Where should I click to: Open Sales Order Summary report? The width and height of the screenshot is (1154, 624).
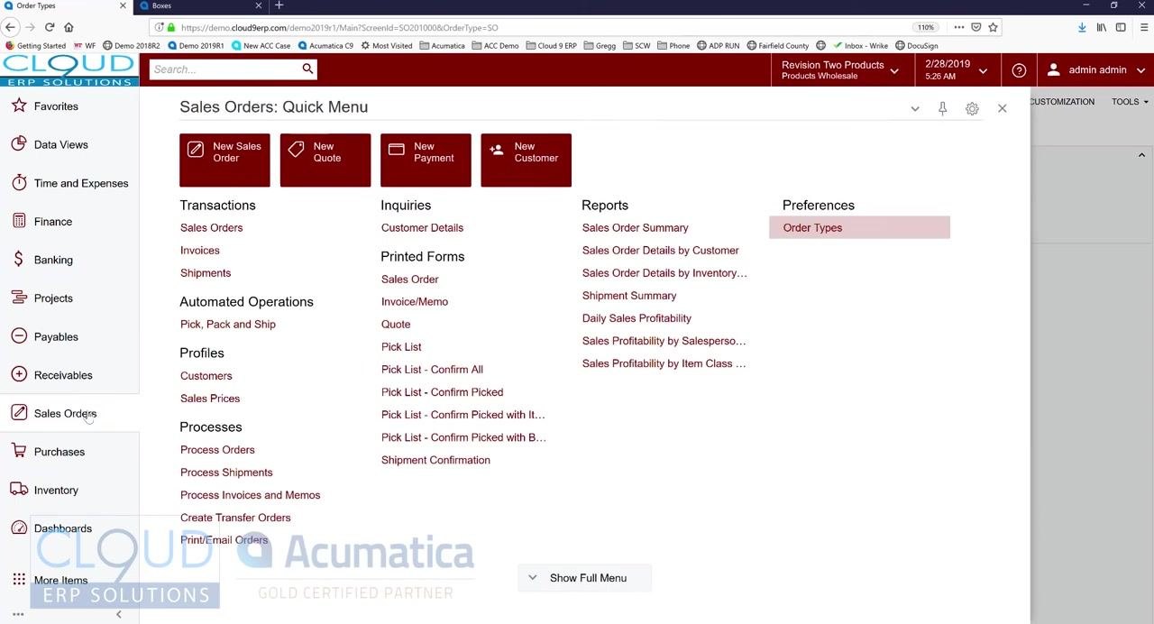coord(635,228)
